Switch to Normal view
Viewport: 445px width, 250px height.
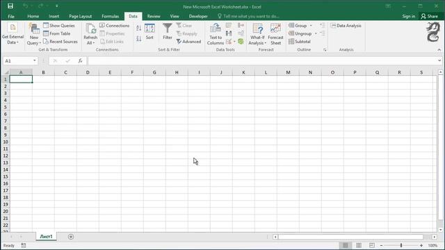(345, 245)
